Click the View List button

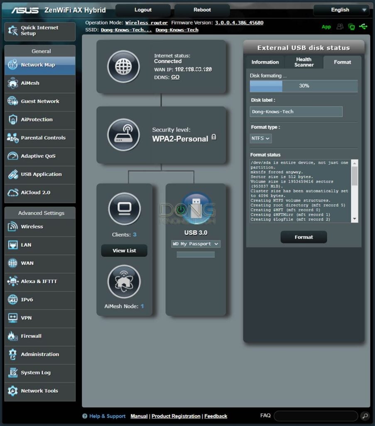pos(124,250)
